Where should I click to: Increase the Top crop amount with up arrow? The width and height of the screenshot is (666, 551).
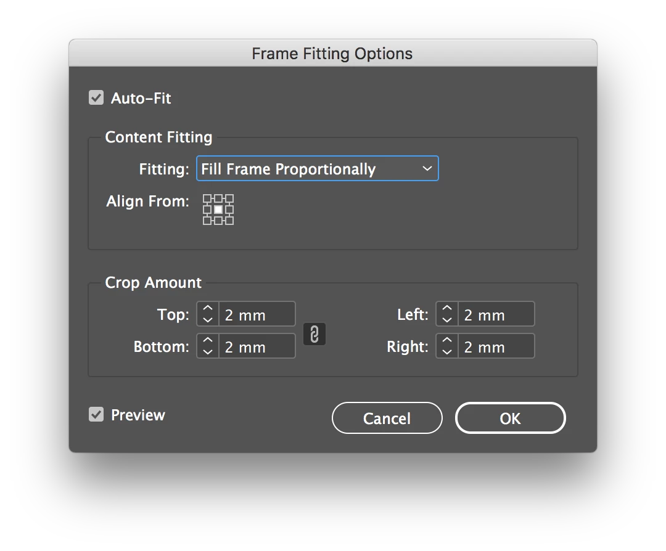click(208, 309)
